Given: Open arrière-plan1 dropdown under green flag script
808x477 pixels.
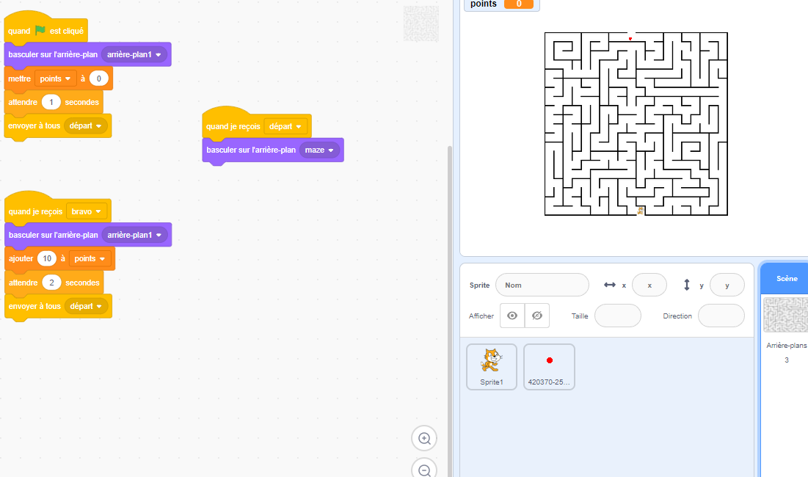Looking at the screenshot, I should tap(134, 54).
